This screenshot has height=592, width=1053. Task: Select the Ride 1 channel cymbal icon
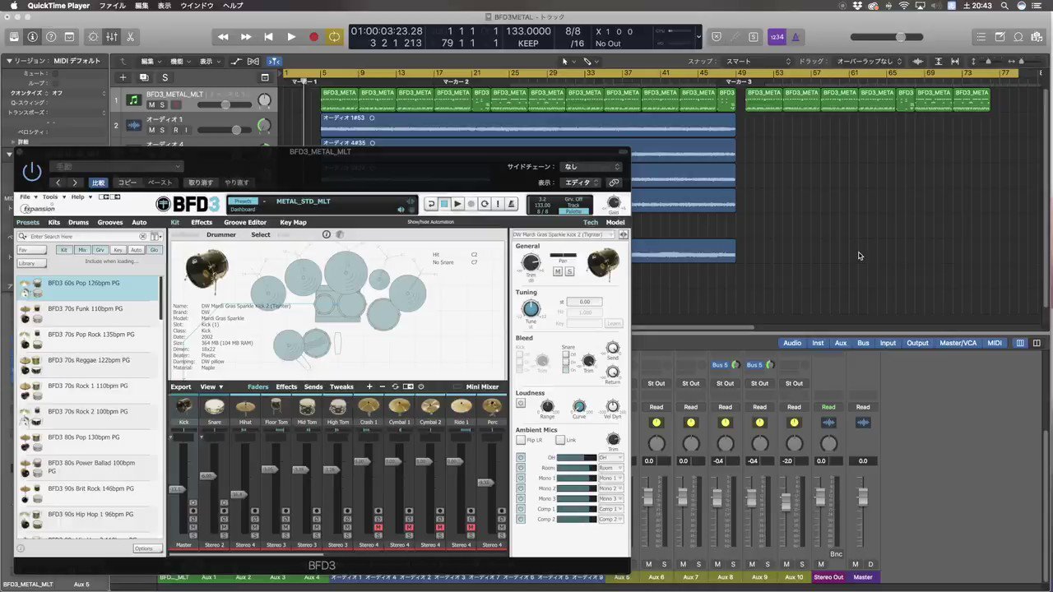pyautogui.click(x=461, y=406)
